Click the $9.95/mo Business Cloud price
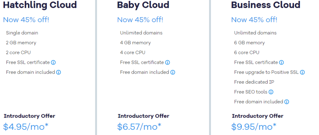 pos(254,127)
